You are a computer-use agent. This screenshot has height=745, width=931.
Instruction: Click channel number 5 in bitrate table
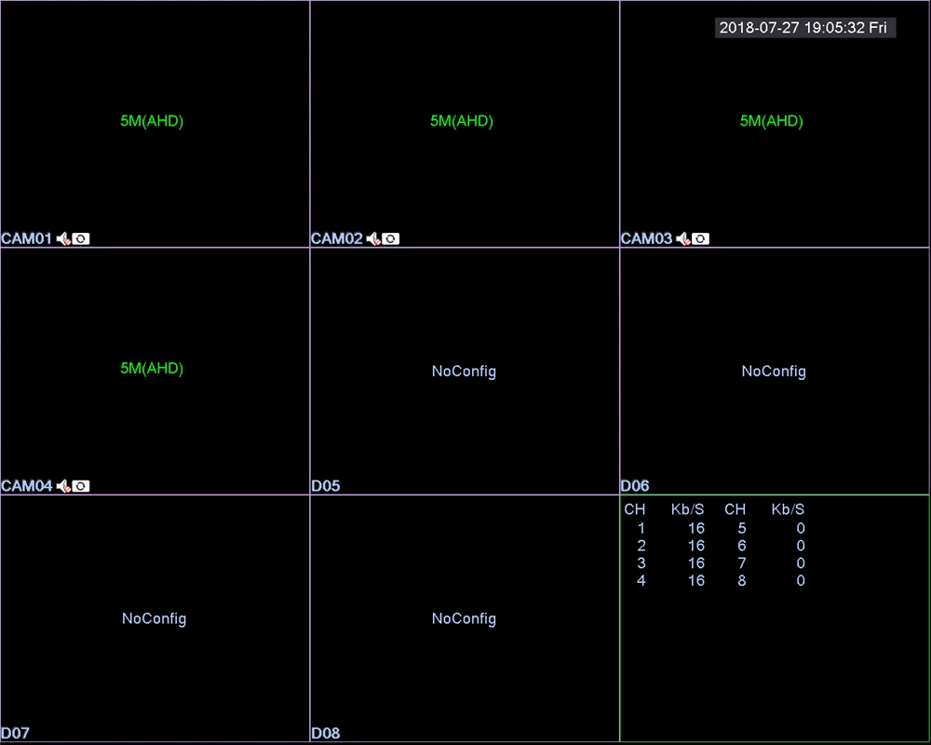742,528
